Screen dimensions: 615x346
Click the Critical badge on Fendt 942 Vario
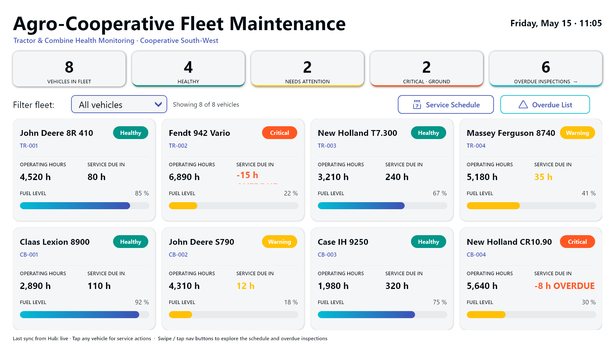coord(280,133)
